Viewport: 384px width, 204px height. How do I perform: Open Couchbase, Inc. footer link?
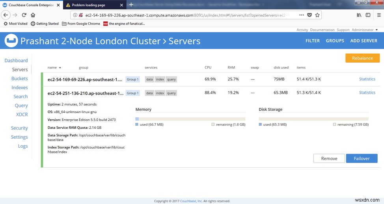tap(191, 201)
